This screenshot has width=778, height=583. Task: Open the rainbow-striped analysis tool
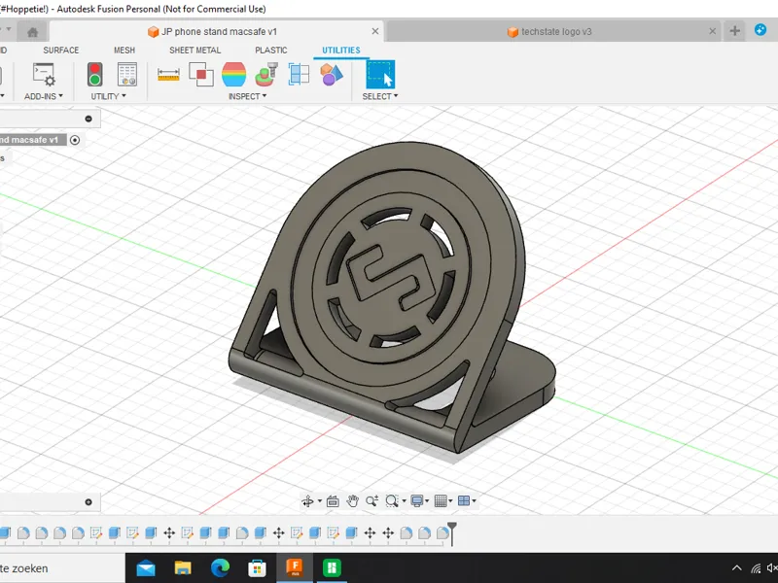(233, 75)
